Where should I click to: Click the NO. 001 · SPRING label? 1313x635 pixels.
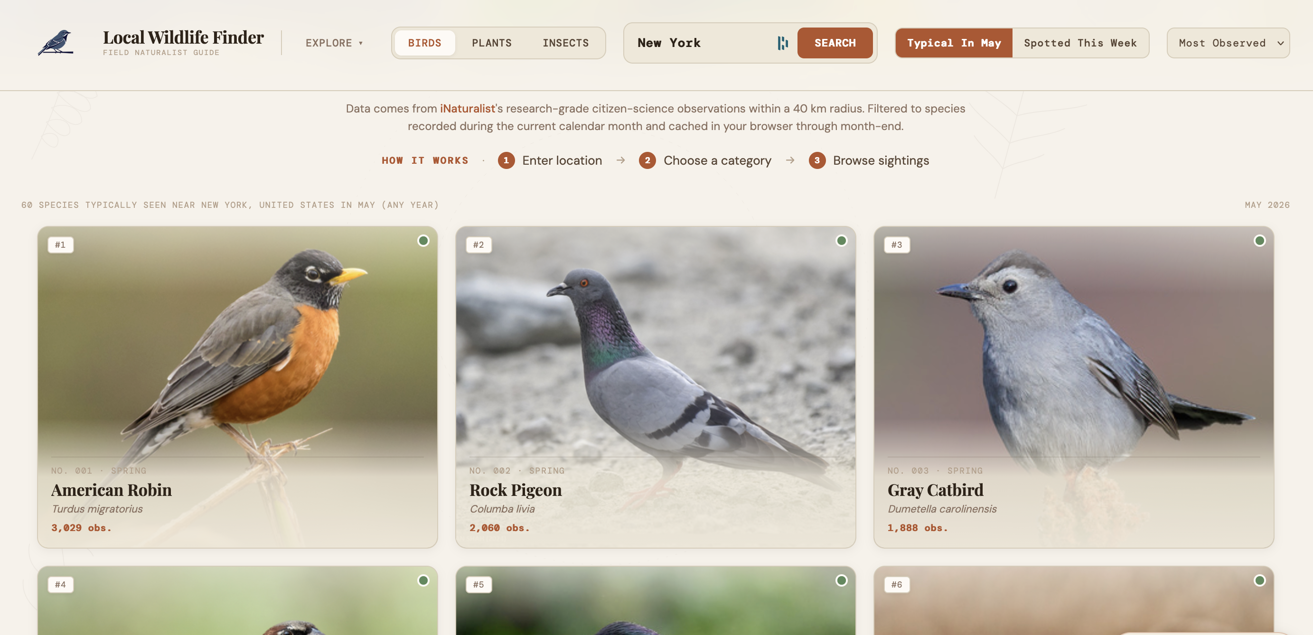tap(98, 470)
